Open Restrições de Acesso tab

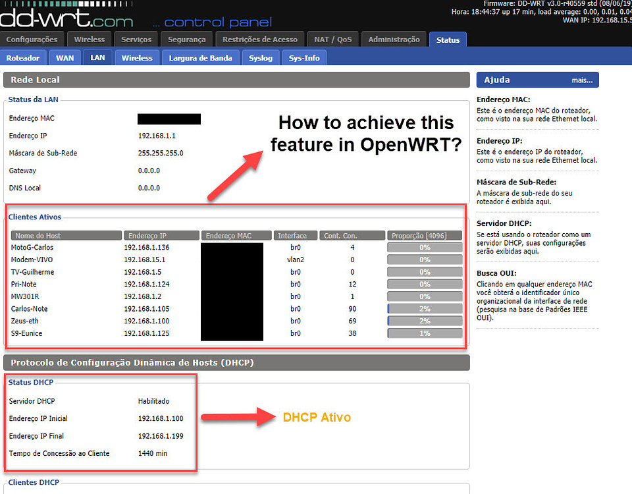(260, 40)
